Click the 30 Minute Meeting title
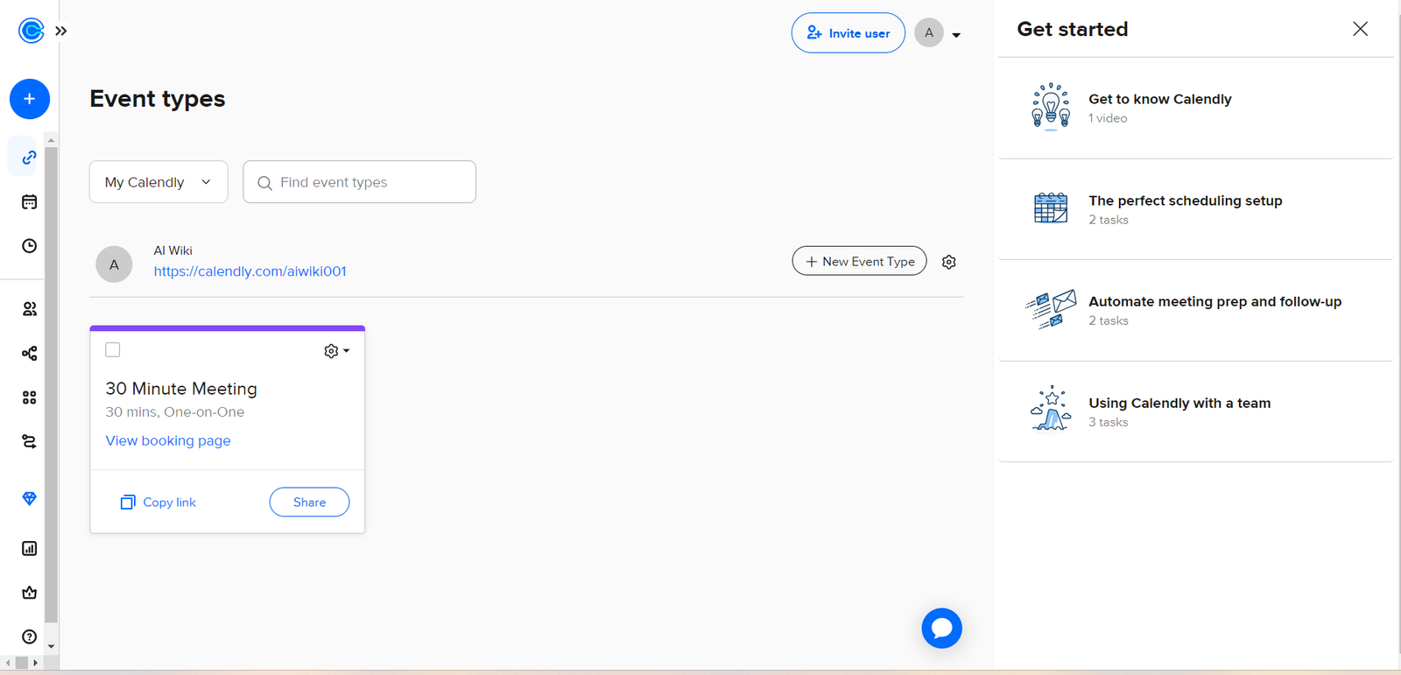Viewport: 1401px width, 675px height. (181, 389)
